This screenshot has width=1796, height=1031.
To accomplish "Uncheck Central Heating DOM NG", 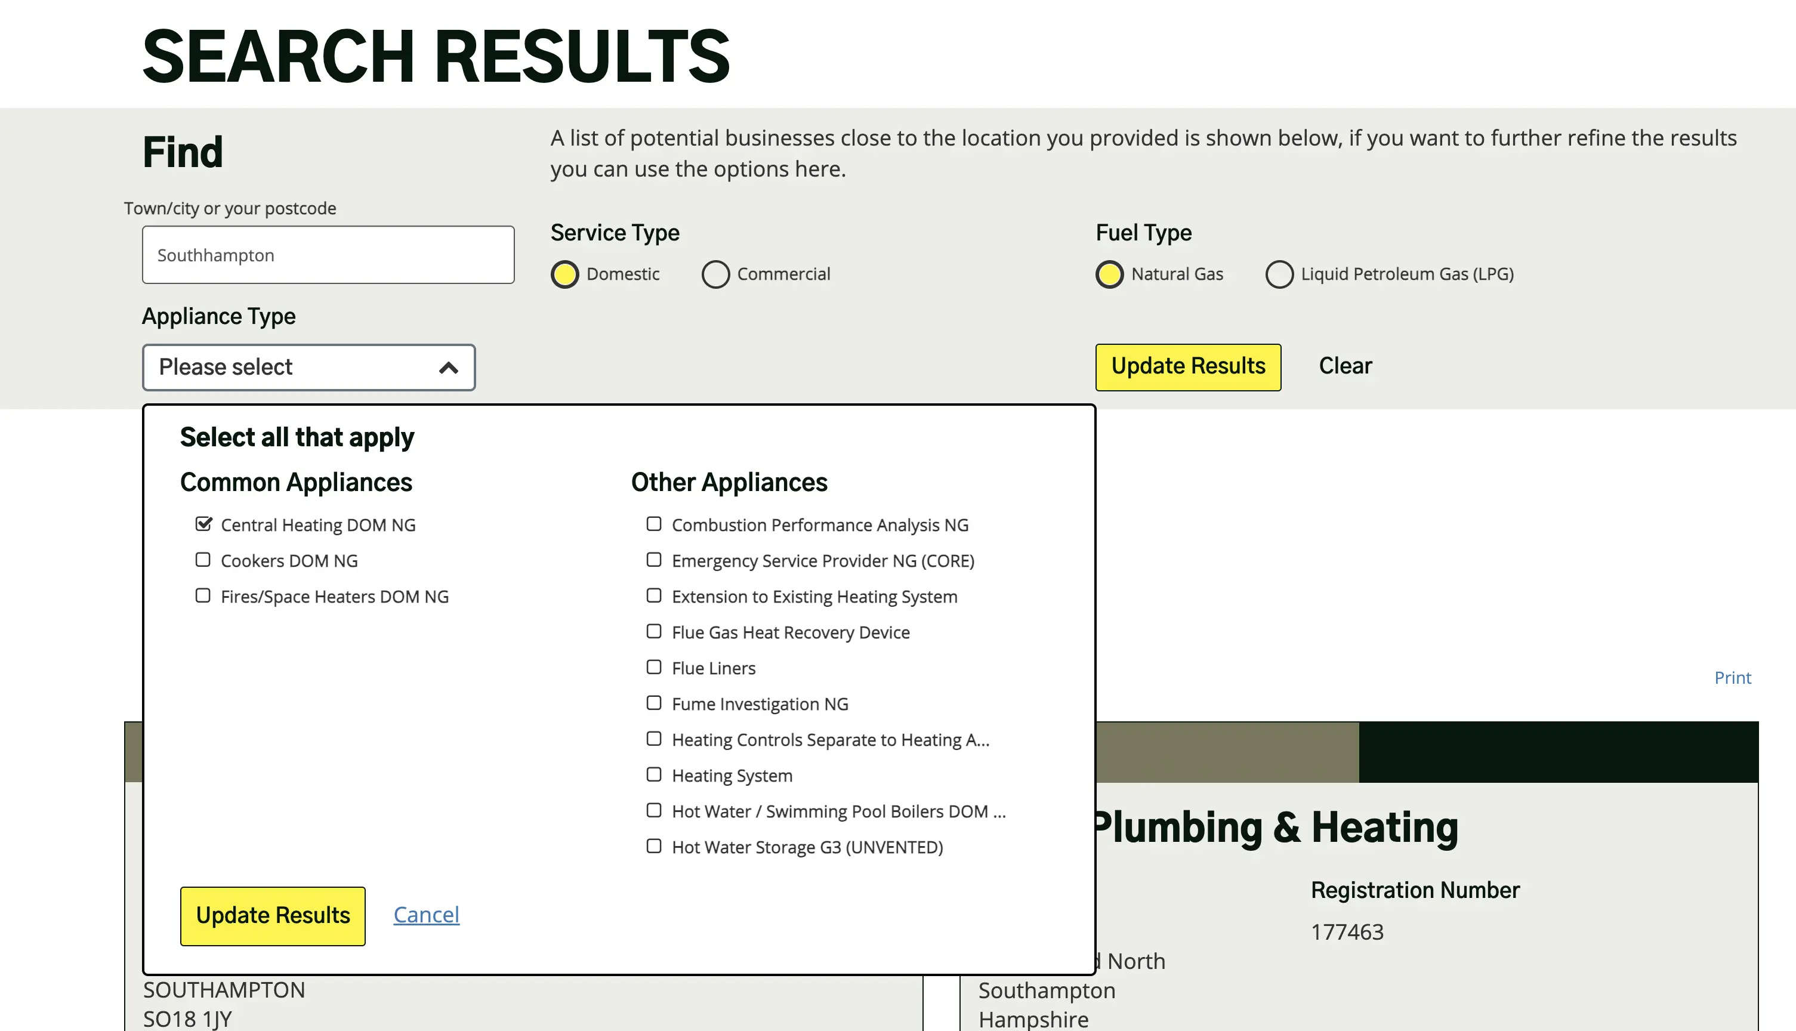I will [203, 524].
